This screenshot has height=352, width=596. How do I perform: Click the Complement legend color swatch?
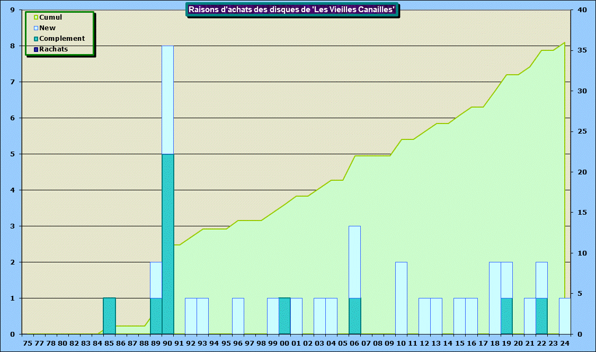coord(36,39)
